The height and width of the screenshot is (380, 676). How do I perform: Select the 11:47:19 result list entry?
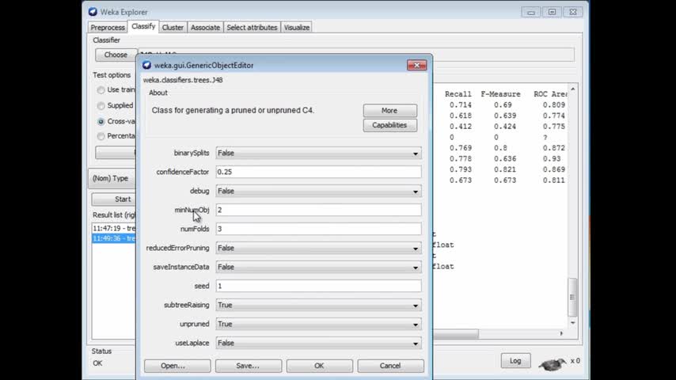(x=114, y=228)
